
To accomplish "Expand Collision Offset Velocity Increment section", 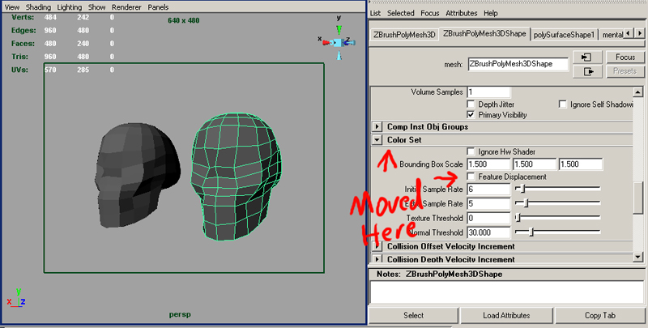I will (377, 246).
